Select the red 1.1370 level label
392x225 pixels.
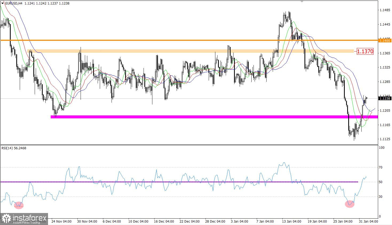pos(365,51)
